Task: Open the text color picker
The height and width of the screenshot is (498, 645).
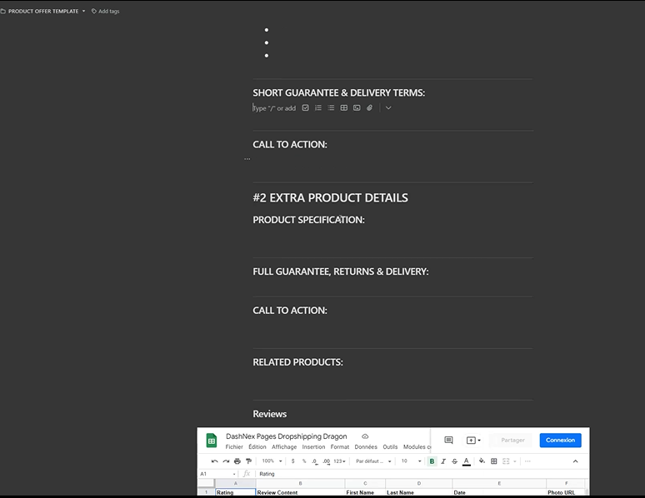Action: click(467, 461)
